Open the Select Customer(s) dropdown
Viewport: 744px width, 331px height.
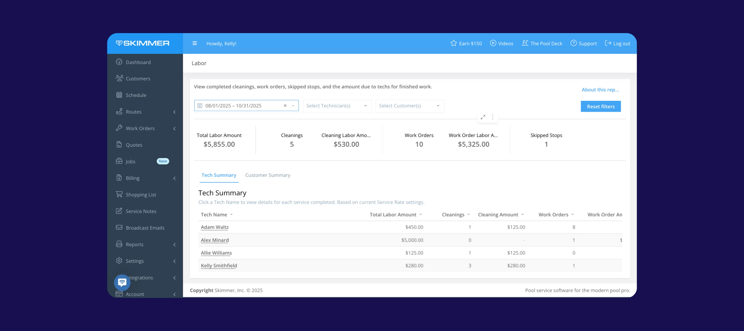pyautogui.click(x=409, y=106)
